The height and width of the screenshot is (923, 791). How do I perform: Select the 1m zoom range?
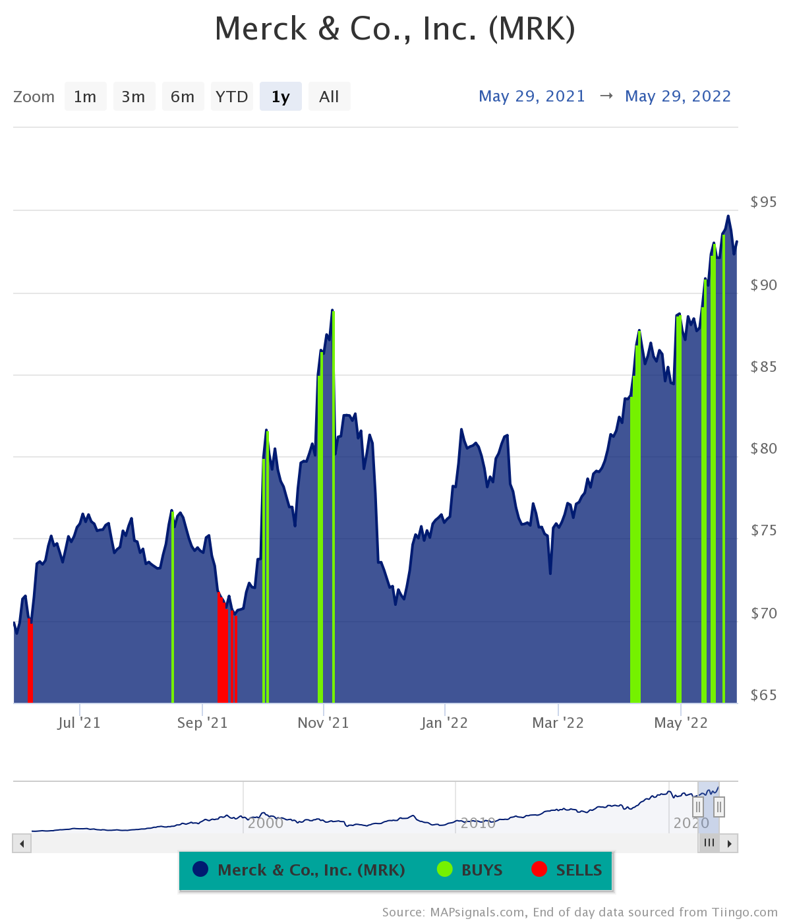(86, 96)
